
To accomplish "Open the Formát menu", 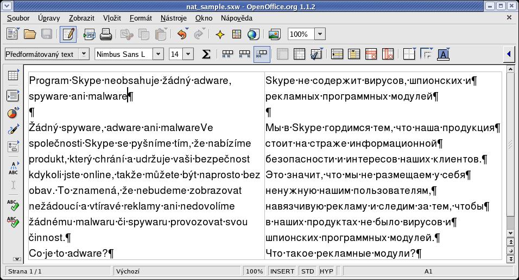I will point(141,18).
